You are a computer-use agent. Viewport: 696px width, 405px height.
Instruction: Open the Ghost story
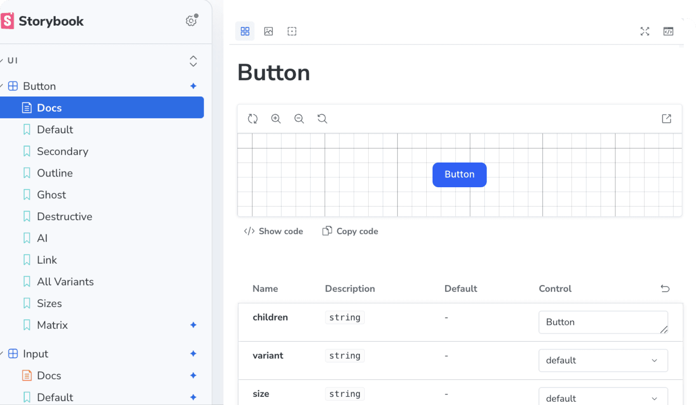52,195
